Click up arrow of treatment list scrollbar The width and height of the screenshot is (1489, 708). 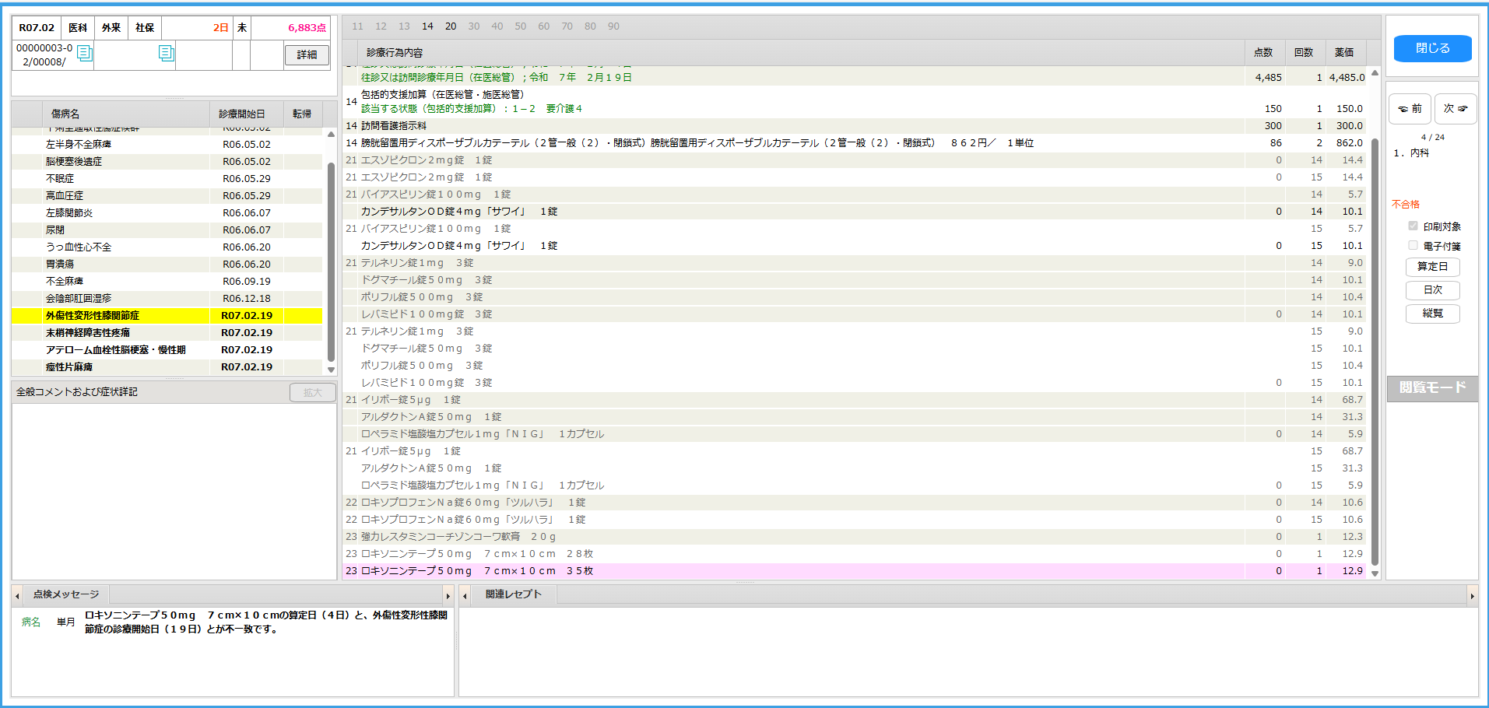tap(1375, 73)
